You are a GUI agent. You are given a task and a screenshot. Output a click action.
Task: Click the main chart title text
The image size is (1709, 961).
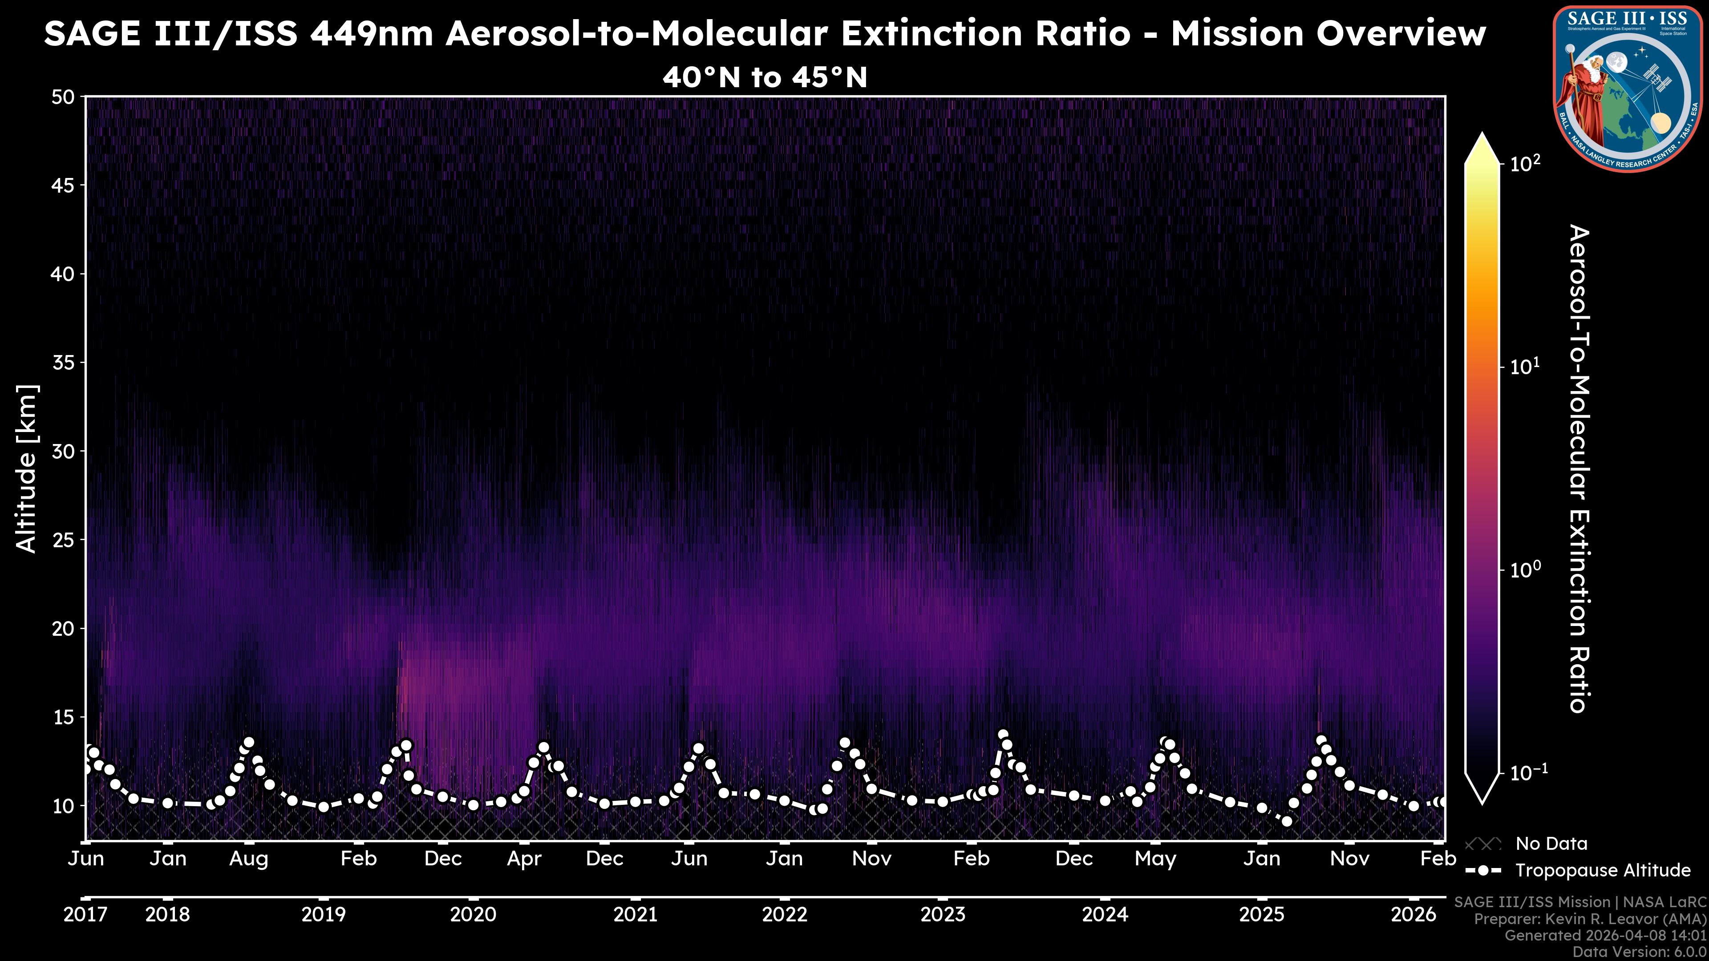[765, 34]
